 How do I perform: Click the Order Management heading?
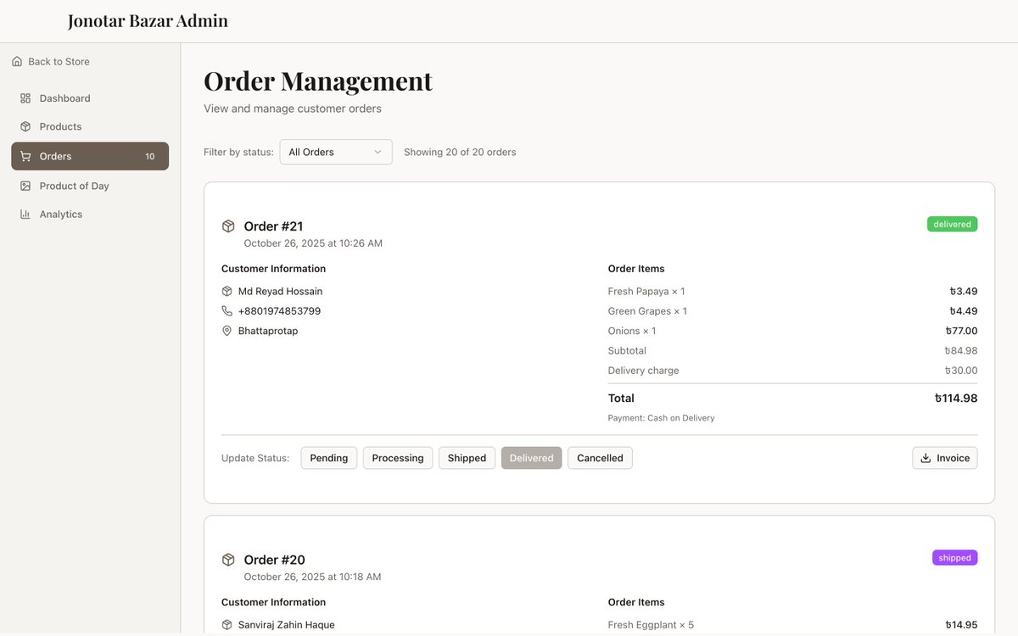pyautogui.click(x=318, y=81)
